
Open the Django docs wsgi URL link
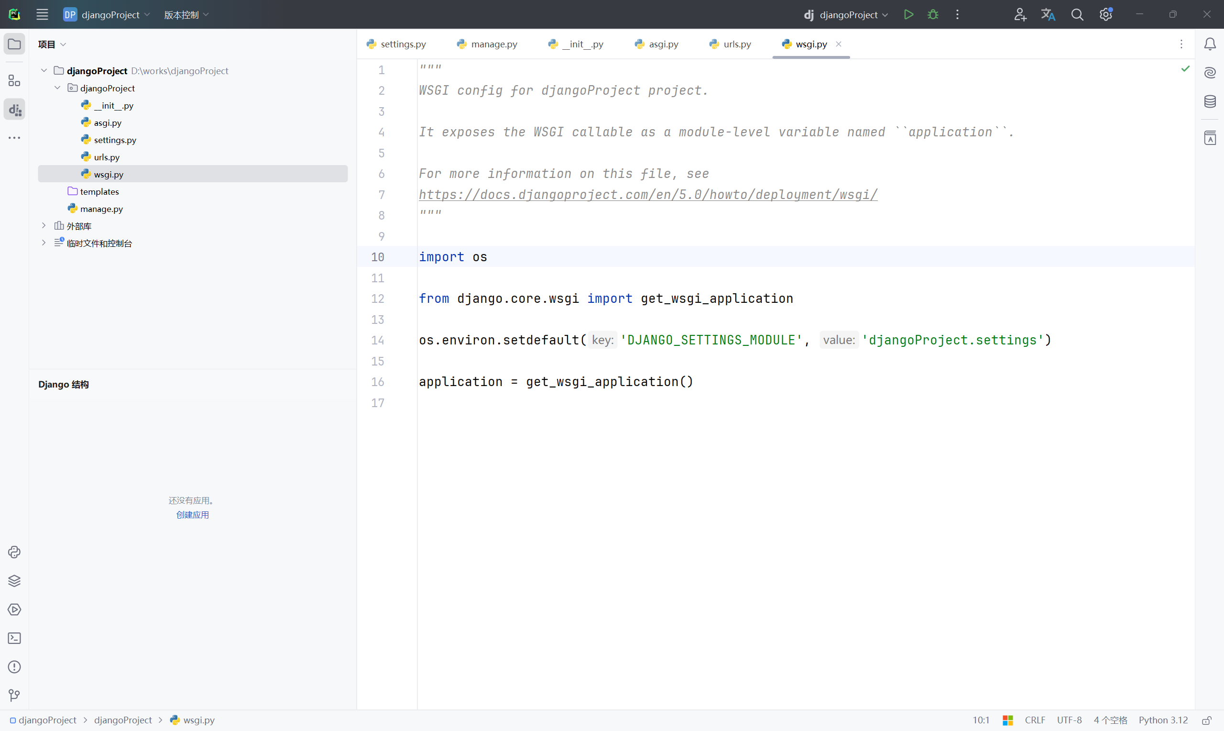648,195
